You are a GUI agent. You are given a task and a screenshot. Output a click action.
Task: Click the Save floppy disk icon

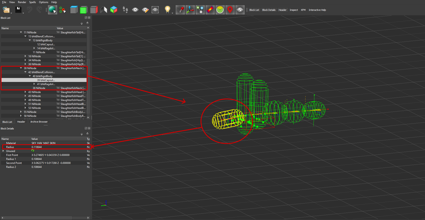pyautogui.click(x=18, y=10)
